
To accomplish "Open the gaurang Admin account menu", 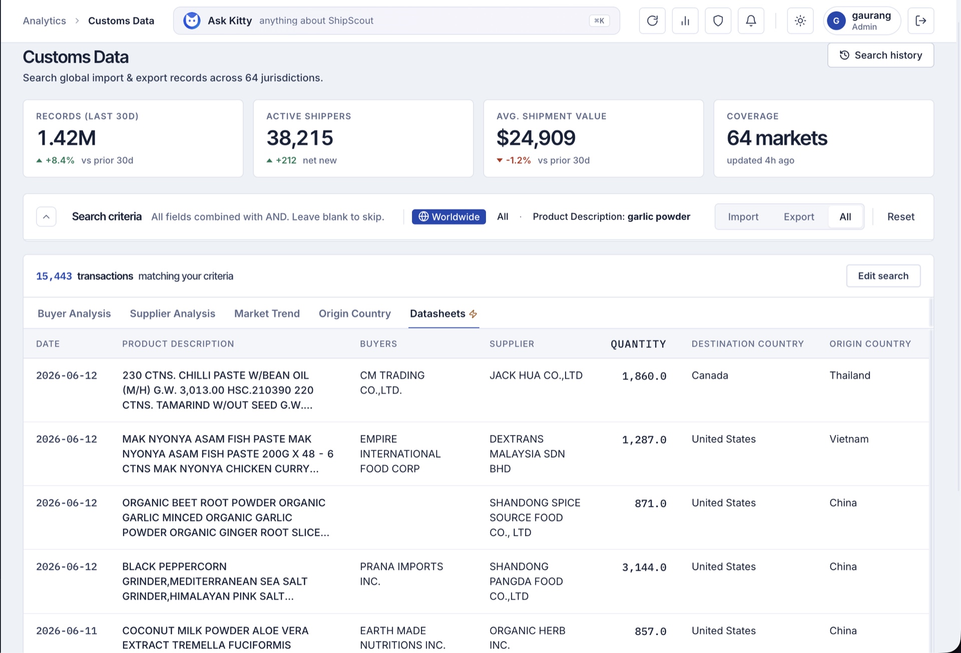I will click(x=862, y=20).
